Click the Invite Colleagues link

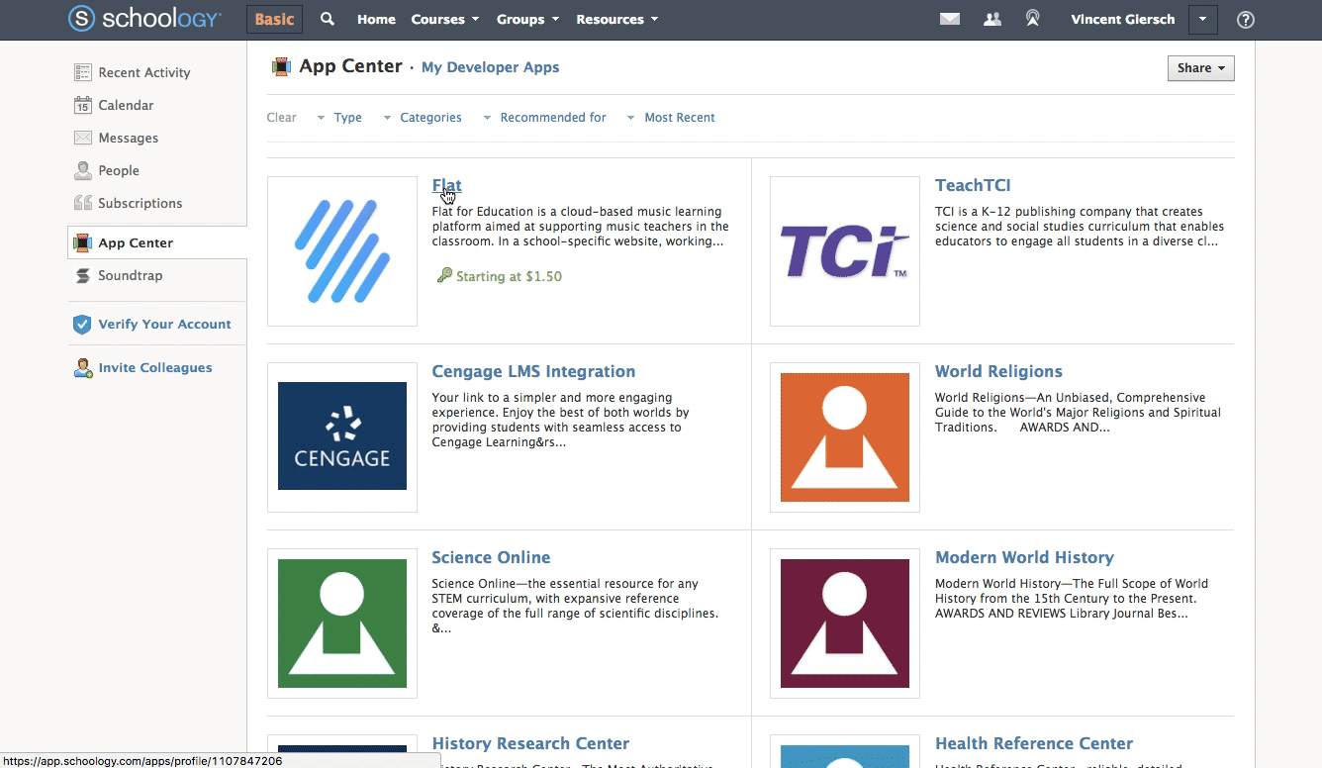(155, 367)
